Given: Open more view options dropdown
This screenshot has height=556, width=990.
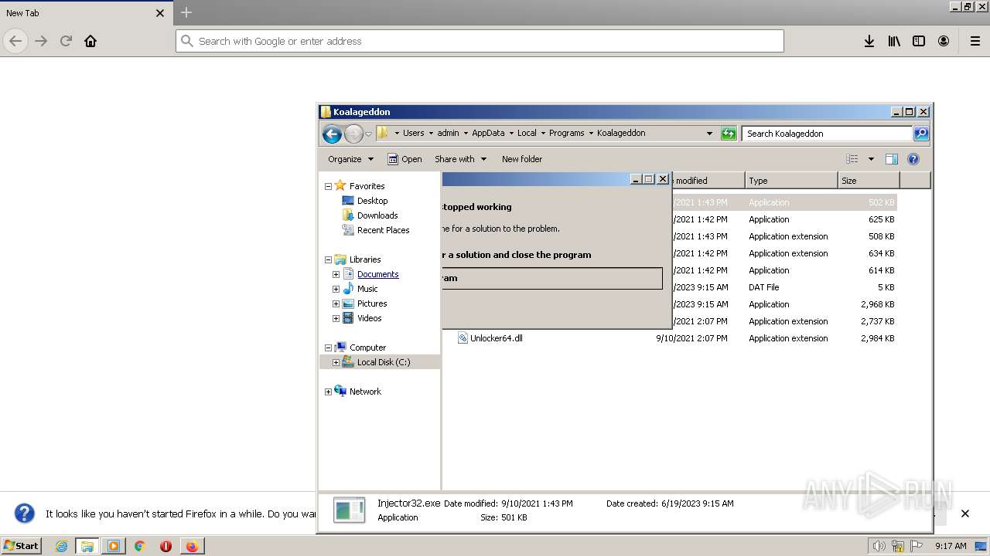Looking at the screenshot, I should click(x=871, y=159).
